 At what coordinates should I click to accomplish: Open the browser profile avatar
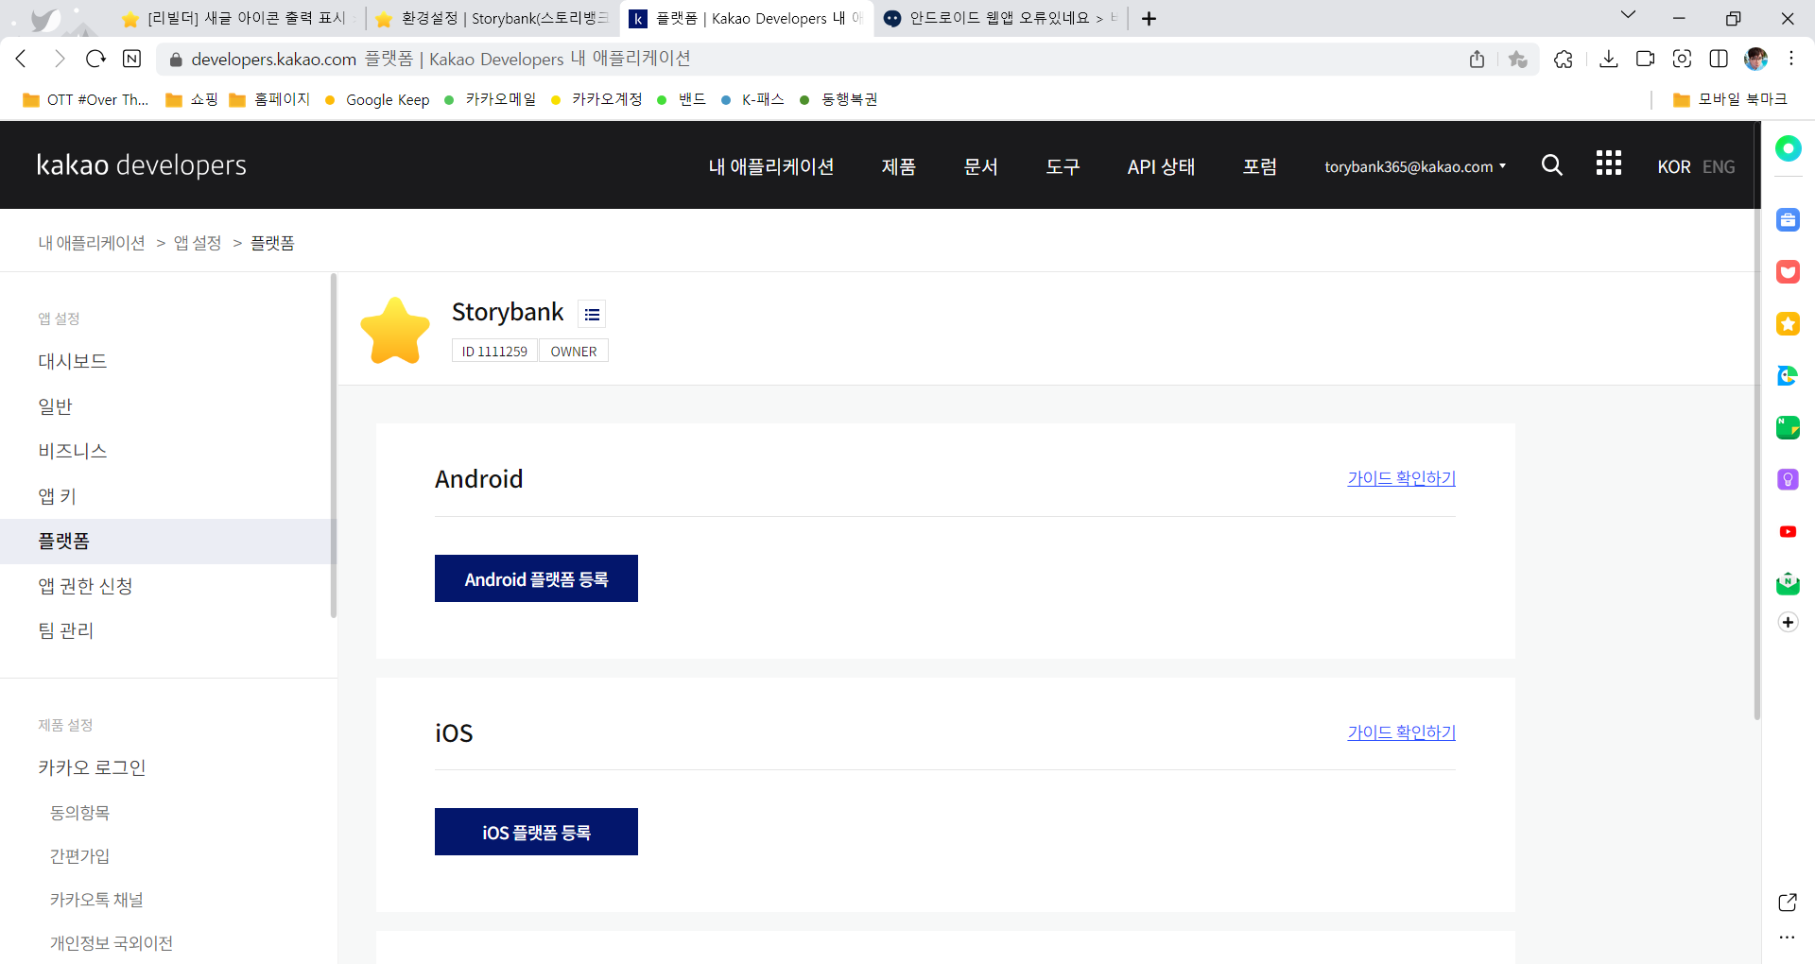[x=1755, y=59]
